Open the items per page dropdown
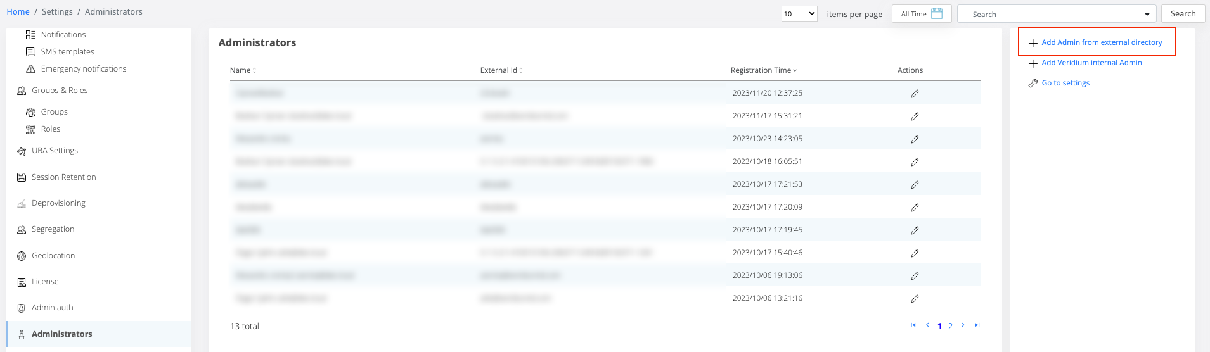The width and height of the screenshot is (1210, 352). (x=799, y=14)
